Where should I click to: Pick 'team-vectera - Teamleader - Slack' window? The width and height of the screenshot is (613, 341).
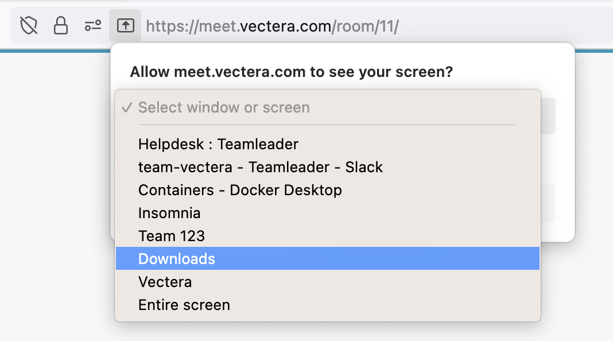(328, 168)
